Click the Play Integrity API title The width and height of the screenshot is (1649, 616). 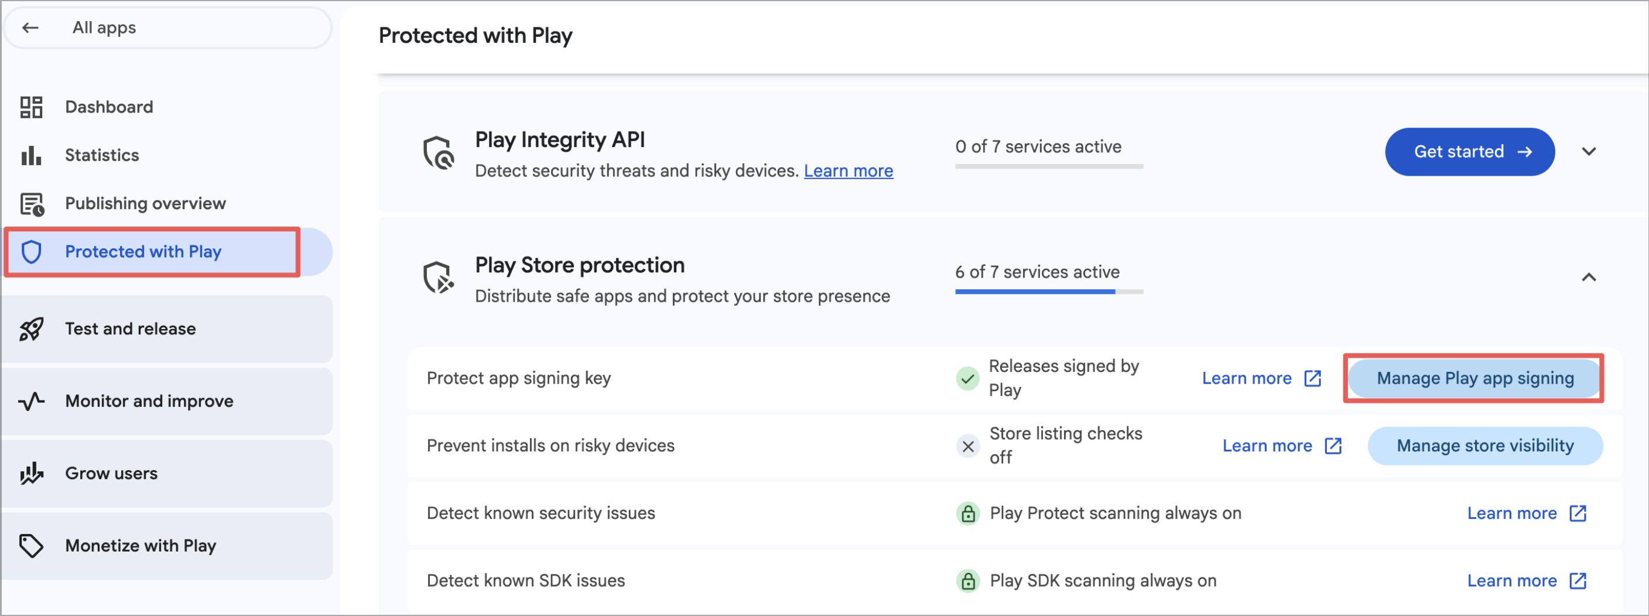pyautogui.click(x=559, y=139)
